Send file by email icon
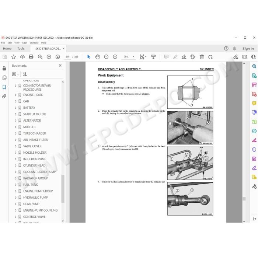 click(244, 57)
